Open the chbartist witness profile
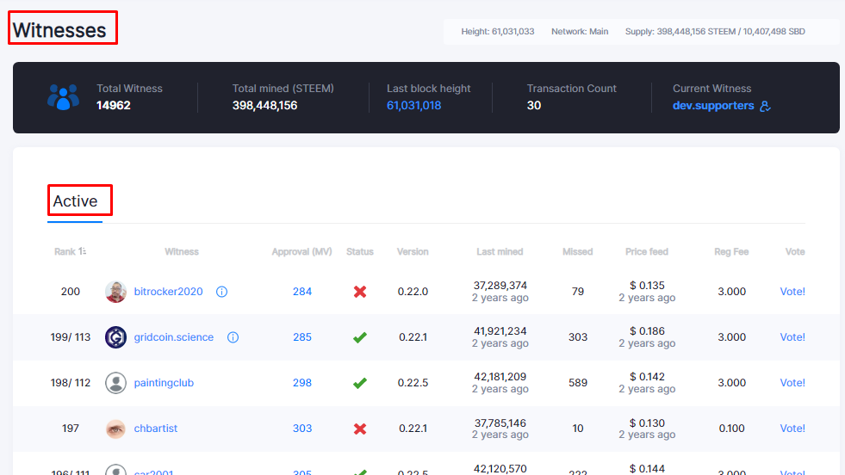845x475 pixels. tap(156, 429)
